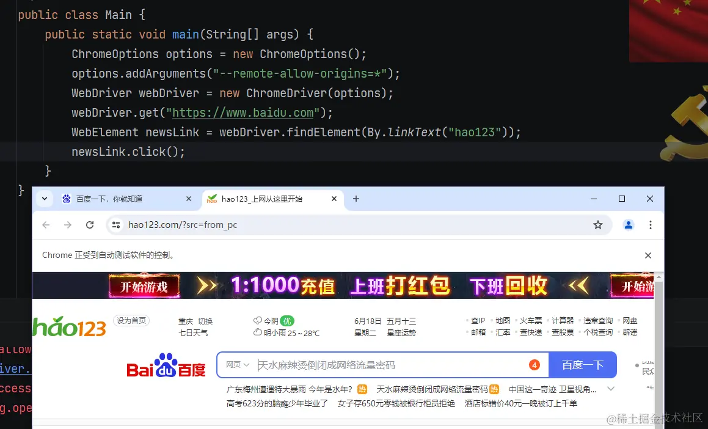Open the 违章查询 link
708x429 pixels.
598,321
